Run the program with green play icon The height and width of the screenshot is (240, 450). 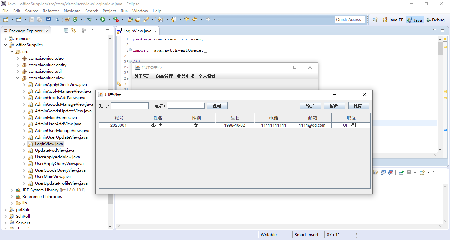pos(103,19)
